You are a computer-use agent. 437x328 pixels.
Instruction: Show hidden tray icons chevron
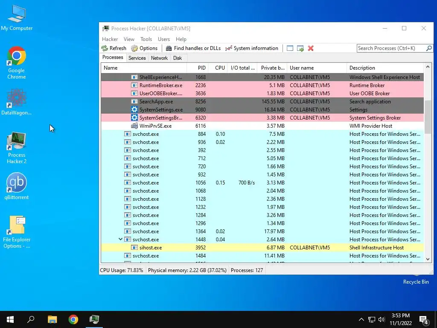coord(361,319)
